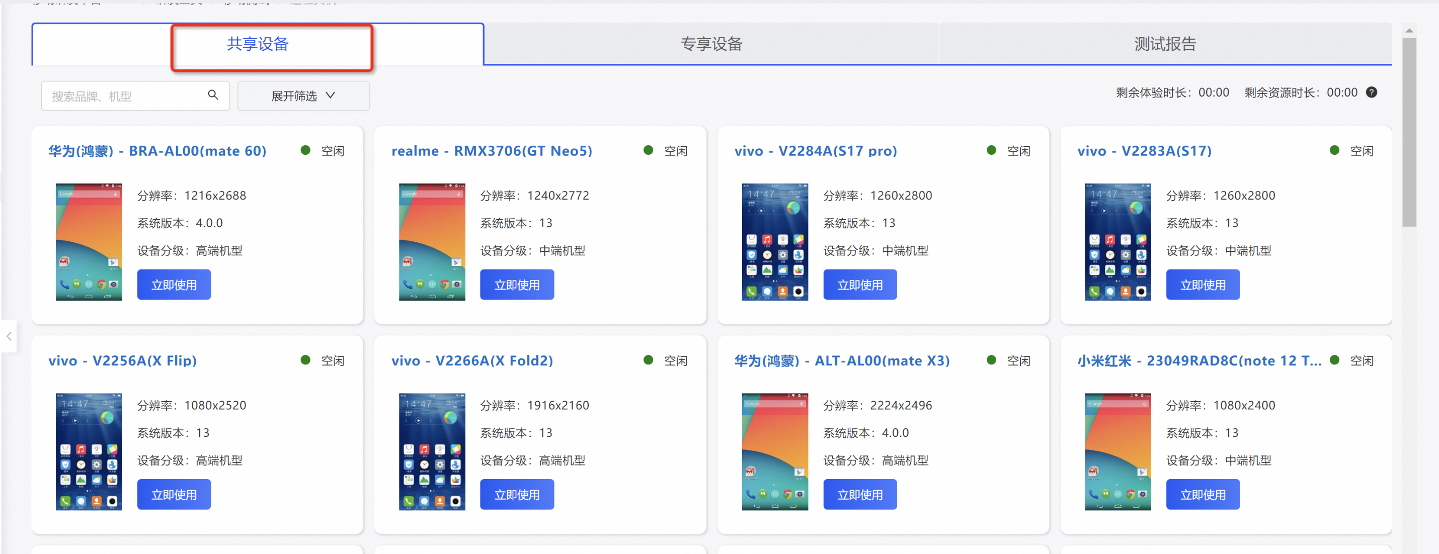Click the vivo V2283A(S17) phone thumbnail
Viewport: 1439px width, 554px height.
(x=1118, y=242)
